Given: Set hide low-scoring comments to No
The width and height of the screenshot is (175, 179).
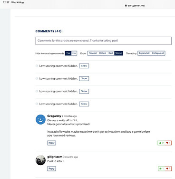Looking at the screenshot, I should pos(74,53).
